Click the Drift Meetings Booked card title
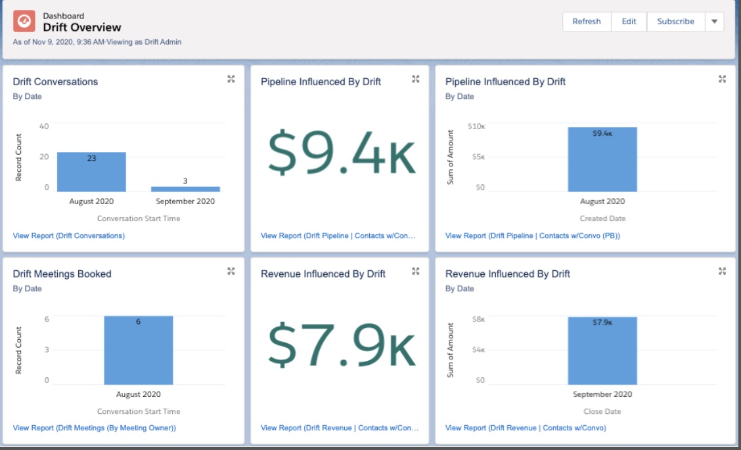 coord(62,274)
